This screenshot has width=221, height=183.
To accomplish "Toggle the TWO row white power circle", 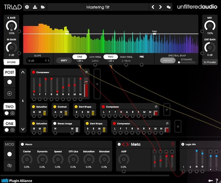I will pos(7,113).
